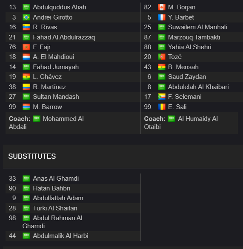
Task: Open player Abdulquddus Atiah
Action: click(x=60, y=7)
